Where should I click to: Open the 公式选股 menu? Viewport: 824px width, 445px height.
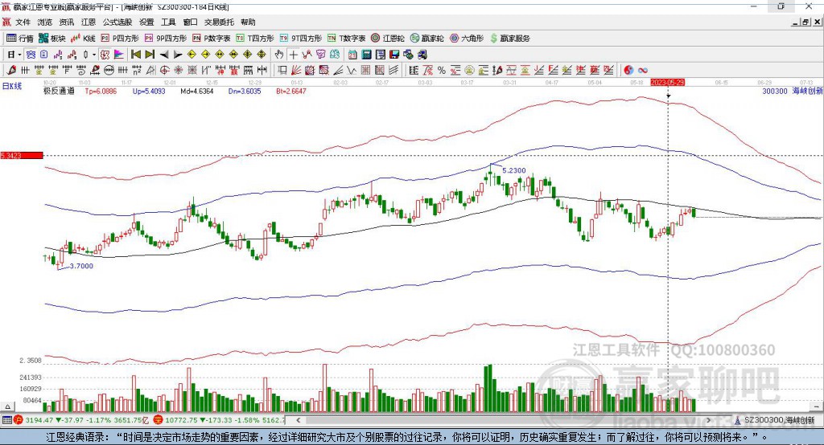coord(116,22)
